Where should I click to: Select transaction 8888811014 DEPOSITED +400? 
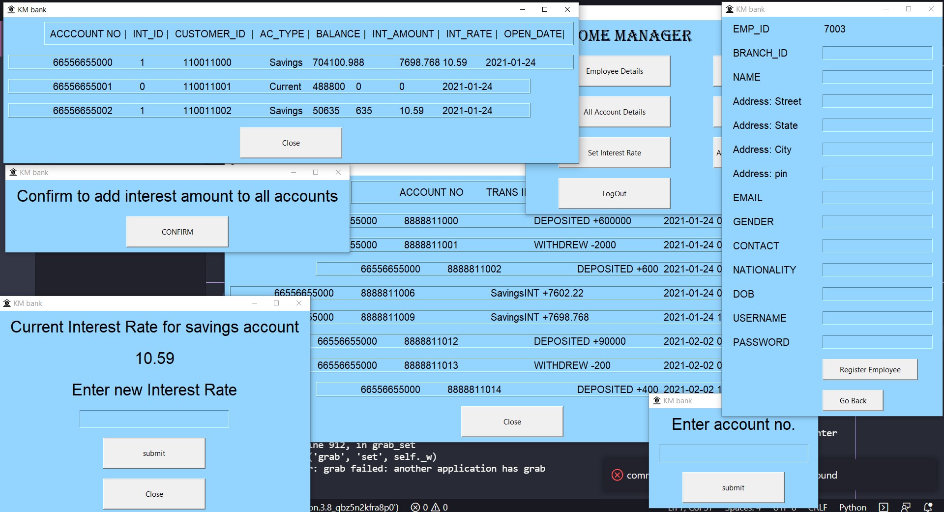519,390
